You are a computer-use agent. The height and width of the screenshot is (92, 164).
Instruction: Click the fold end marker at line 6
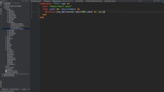[x=39, y=17]
